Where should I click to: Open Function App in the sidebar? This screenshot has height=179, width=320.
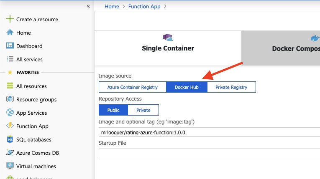[32, 126]
